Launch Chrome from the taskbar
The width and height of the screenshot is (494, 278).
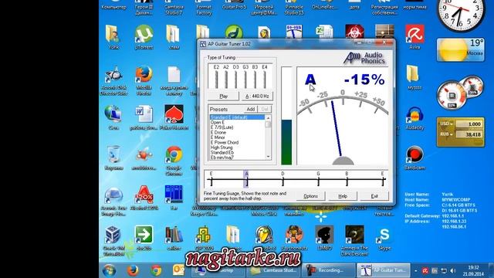(x=156, y=270)
